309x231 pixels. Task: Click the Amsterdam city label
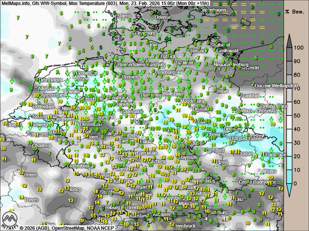tap(53, 95)
